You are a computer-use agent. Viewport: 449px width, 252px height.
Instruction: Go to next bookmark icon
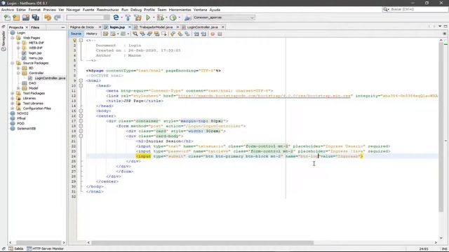coord(180,34)
